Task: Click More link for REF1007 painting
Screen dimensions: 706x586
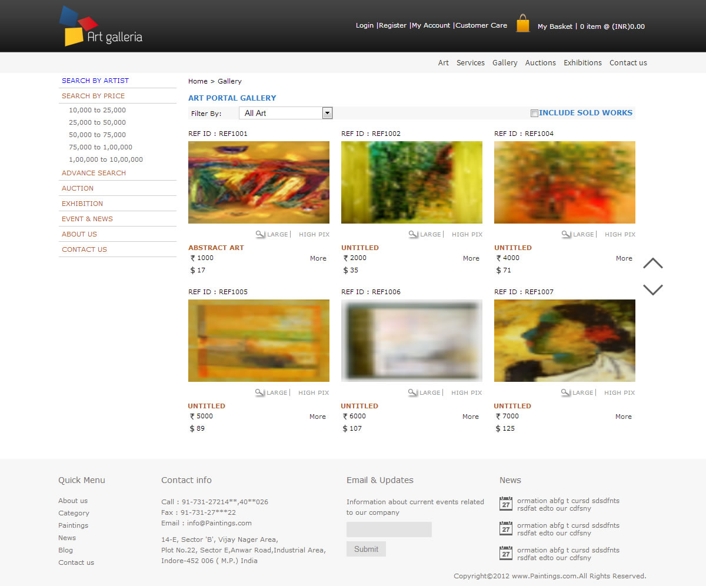Action: [x=624, y=417]
